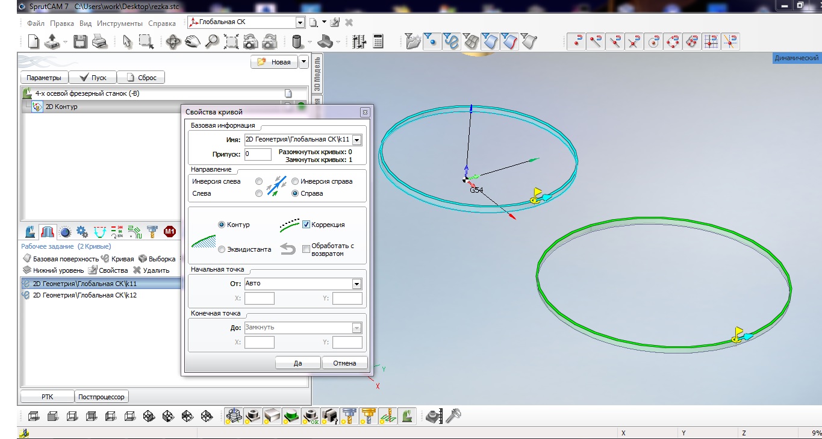Click the Припуск input field
This screenshot has width=822, height=439.
[x=258, y=154]
